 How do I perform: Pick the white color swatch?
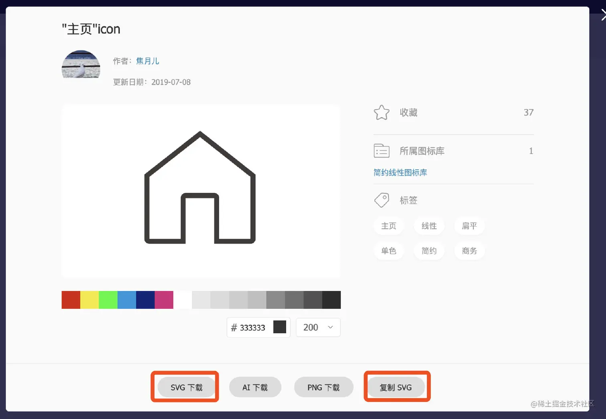point(183,300)
